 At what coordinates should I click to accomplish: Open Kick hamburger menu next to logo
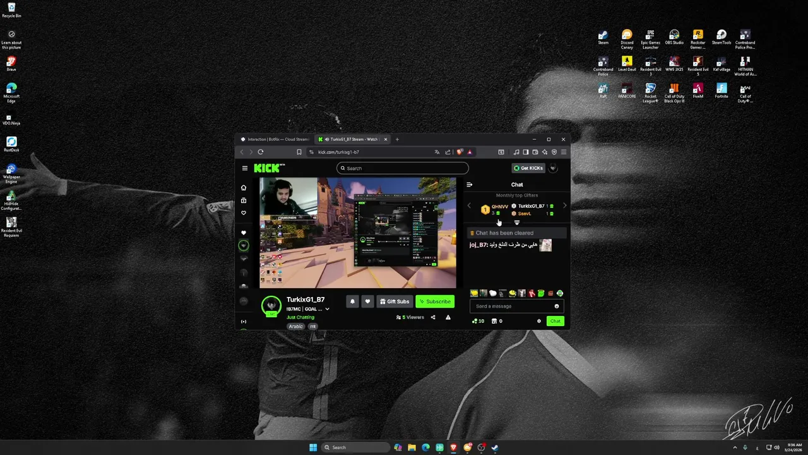coord(245,168)
